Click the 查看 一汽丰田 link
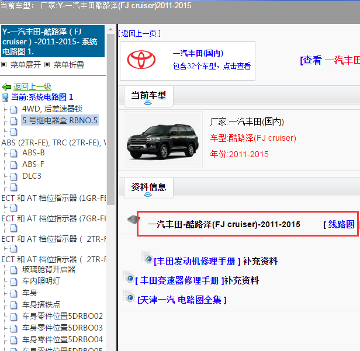This screenshot has height=351, width=360. pyautogui.click(x=330, y=60)
